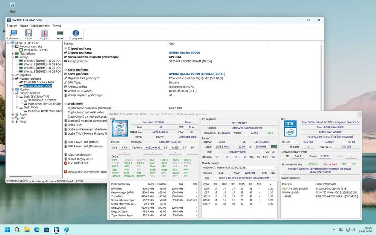Expand the Magistrala tree node
Image resolution: width=376 pixels, height=235 pixels.
(x=13, y=75)
